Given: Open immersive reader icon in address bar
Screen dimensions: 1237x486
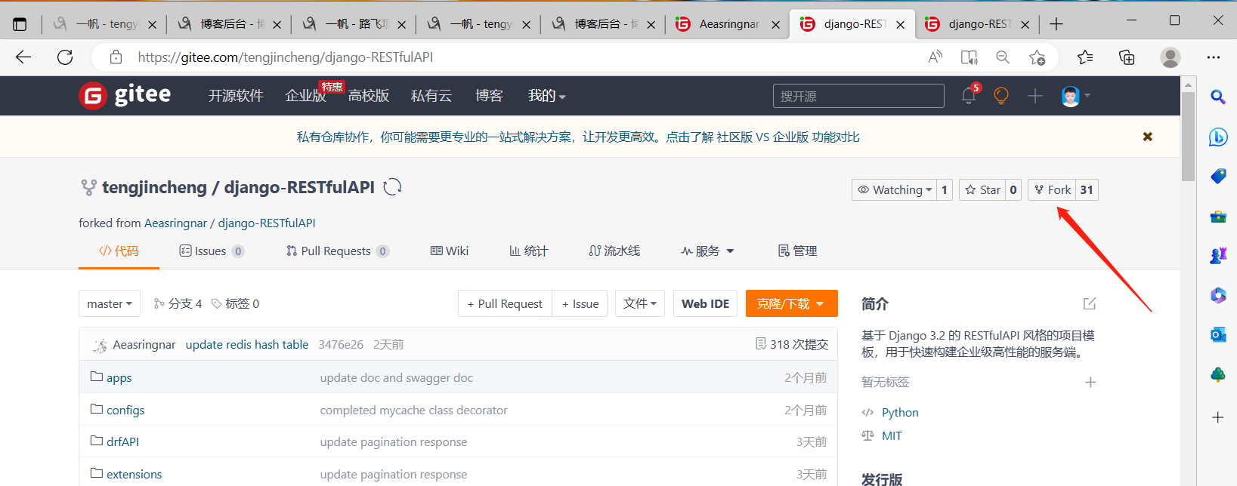Looking at the screenshot, I should (969, 57).
